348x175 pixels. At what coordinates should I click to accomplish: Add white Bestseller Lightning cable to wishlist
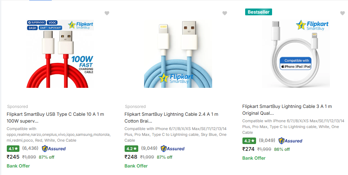(343, 13)
